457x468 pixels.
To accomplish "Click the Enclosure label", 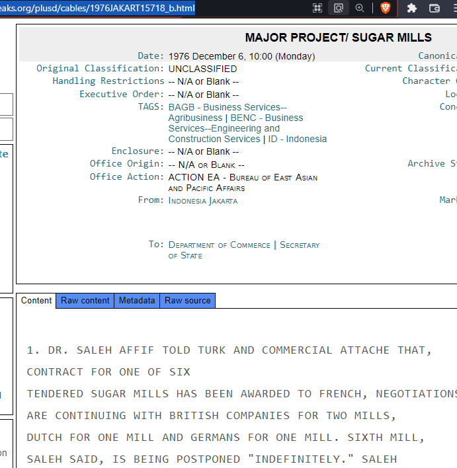I will [138, 151].
